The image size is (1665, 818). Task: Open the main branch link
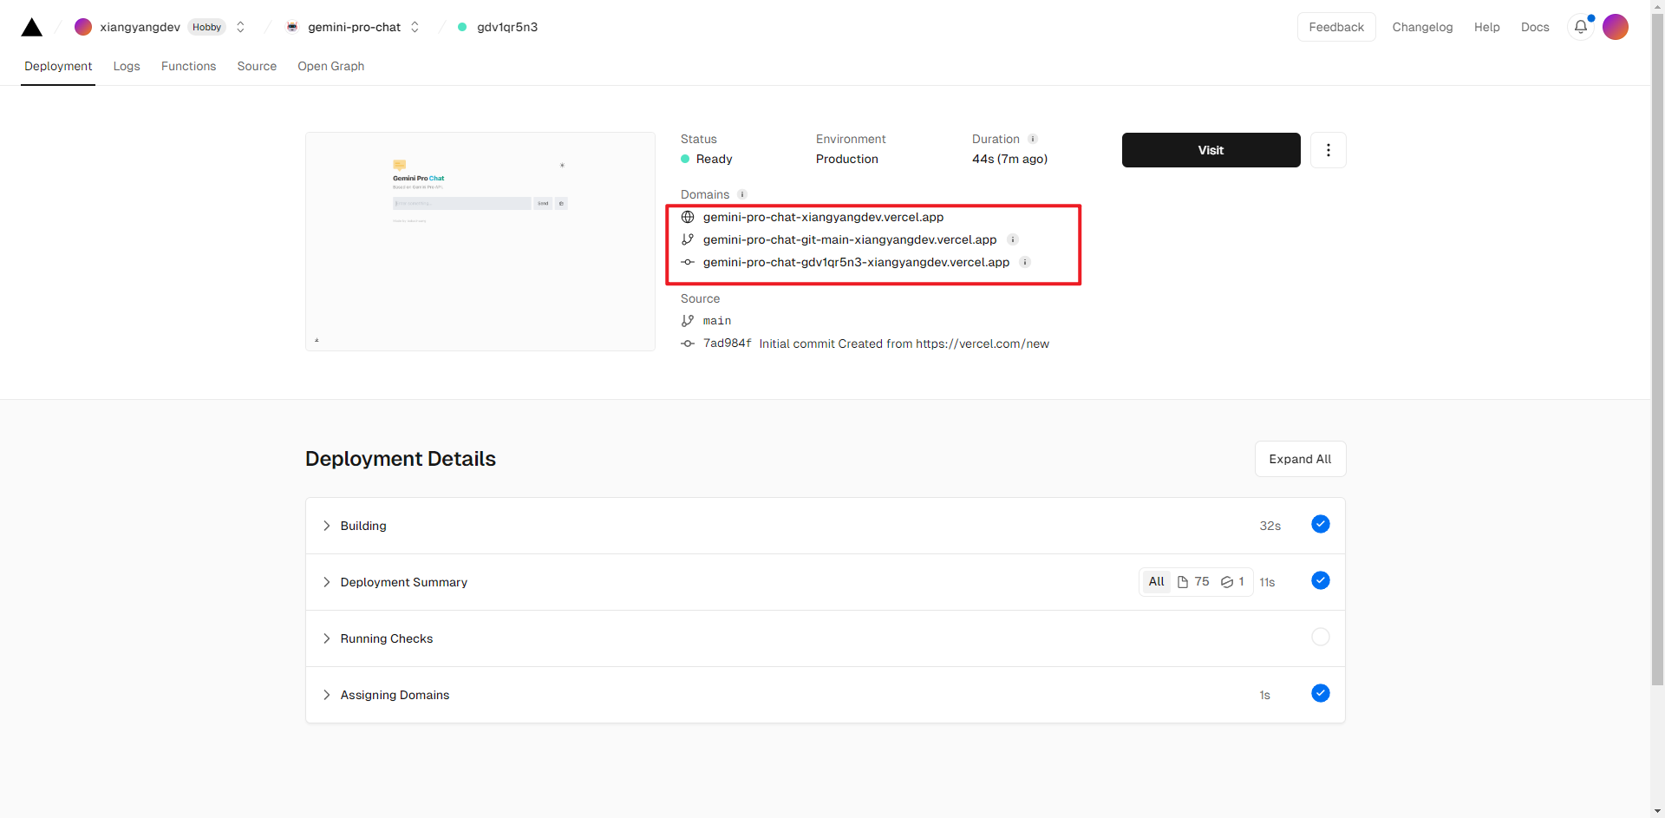(717, 321)
